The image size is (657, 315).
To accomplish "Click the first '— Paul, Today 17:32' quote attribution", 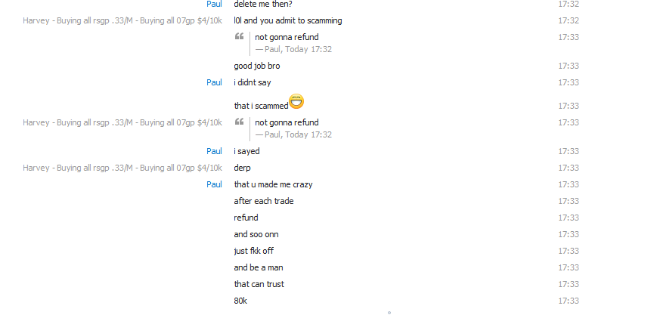I will click(293, 49).
